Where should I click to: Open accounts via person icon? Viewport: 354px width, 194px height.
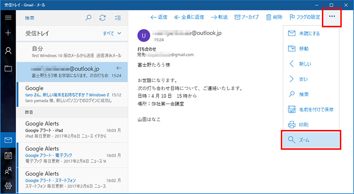coord(8,51)
